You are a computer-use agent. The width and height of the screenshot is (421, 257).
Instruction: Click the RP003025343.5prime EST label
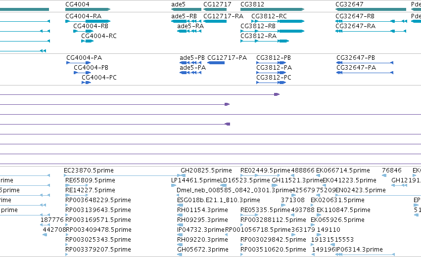tap(98, 240)
